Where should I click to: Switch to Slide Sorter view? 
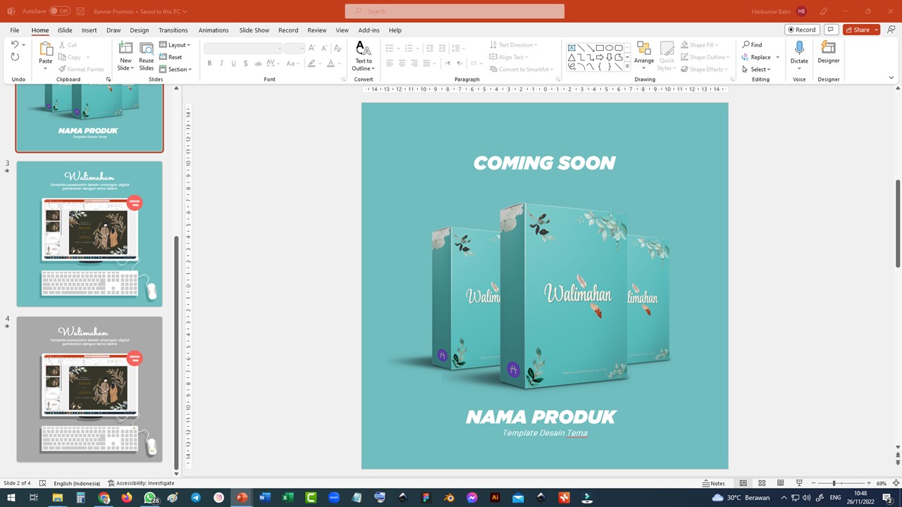click(762, 483)
